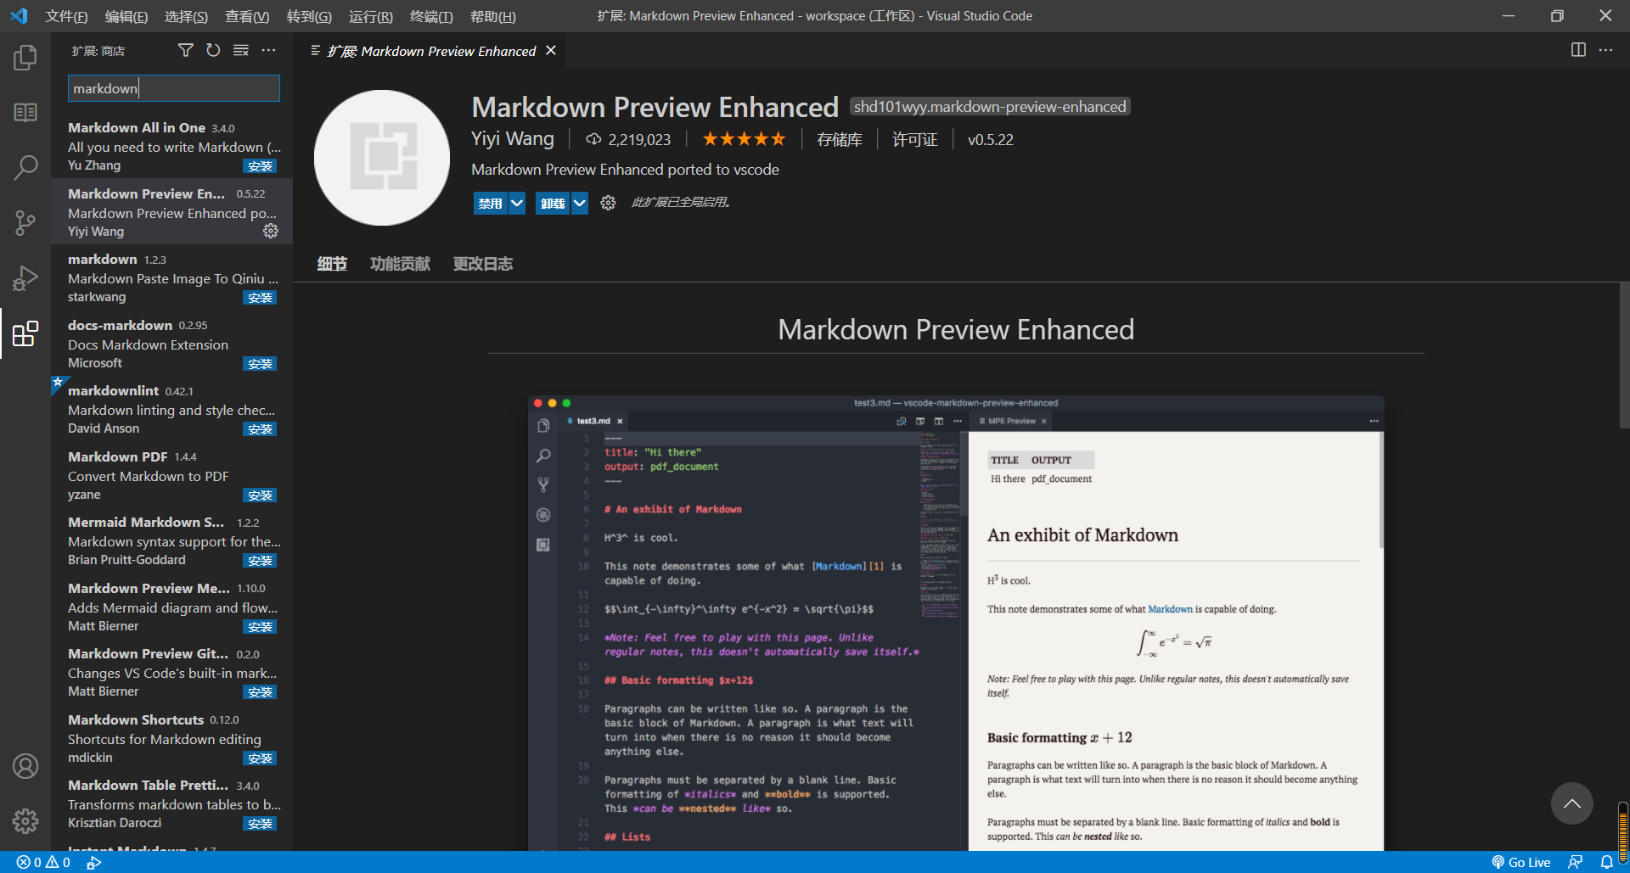The image size is (1630, 873).
Task: Click the extension search input field
Action: coord(173,88)
